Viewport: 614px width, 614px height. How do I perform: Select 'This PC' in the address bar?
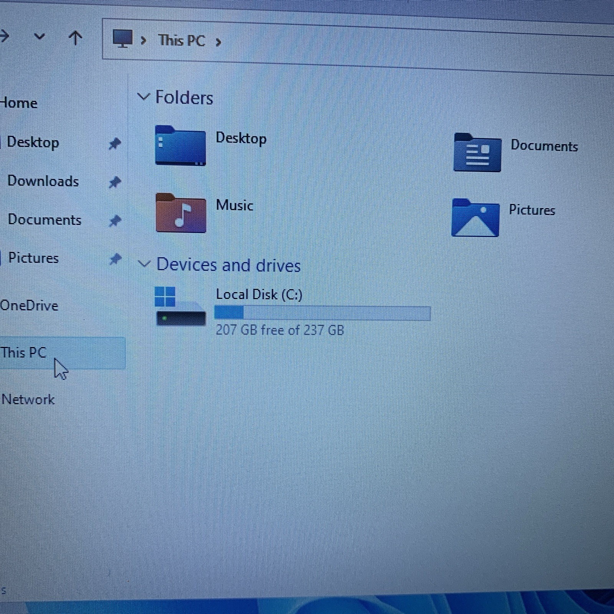182,40
